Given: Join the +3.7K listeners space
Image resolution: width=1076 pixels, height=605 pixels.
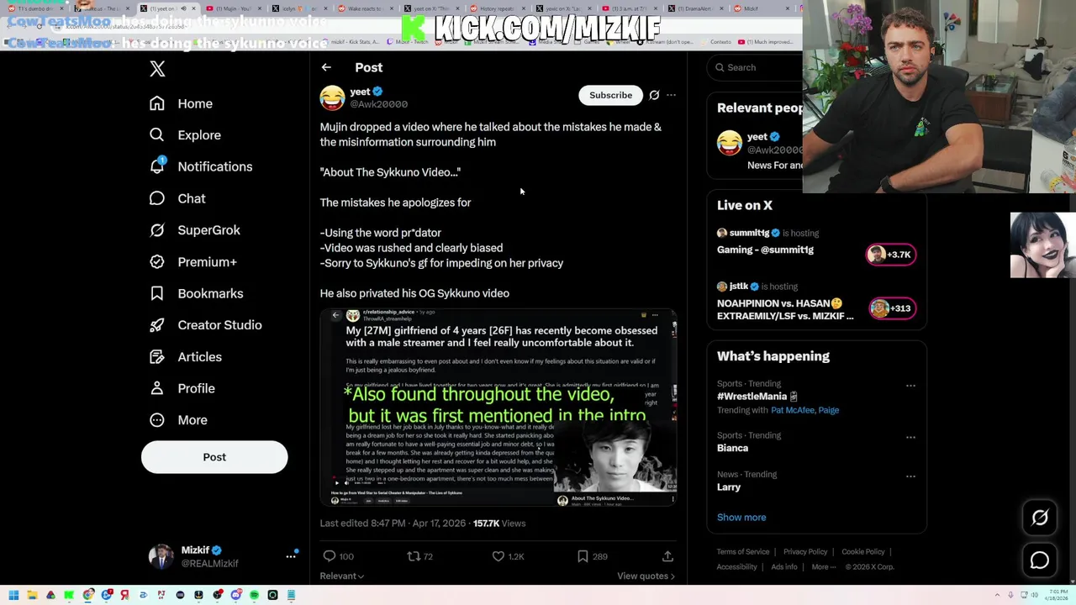Looking at the screenshot, I should (x=891, y=255).
